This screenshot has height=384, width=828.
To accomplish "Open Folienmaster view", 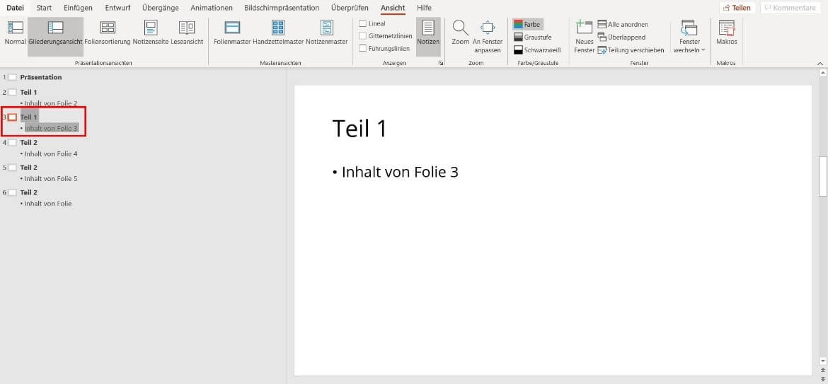I will 232,33.
